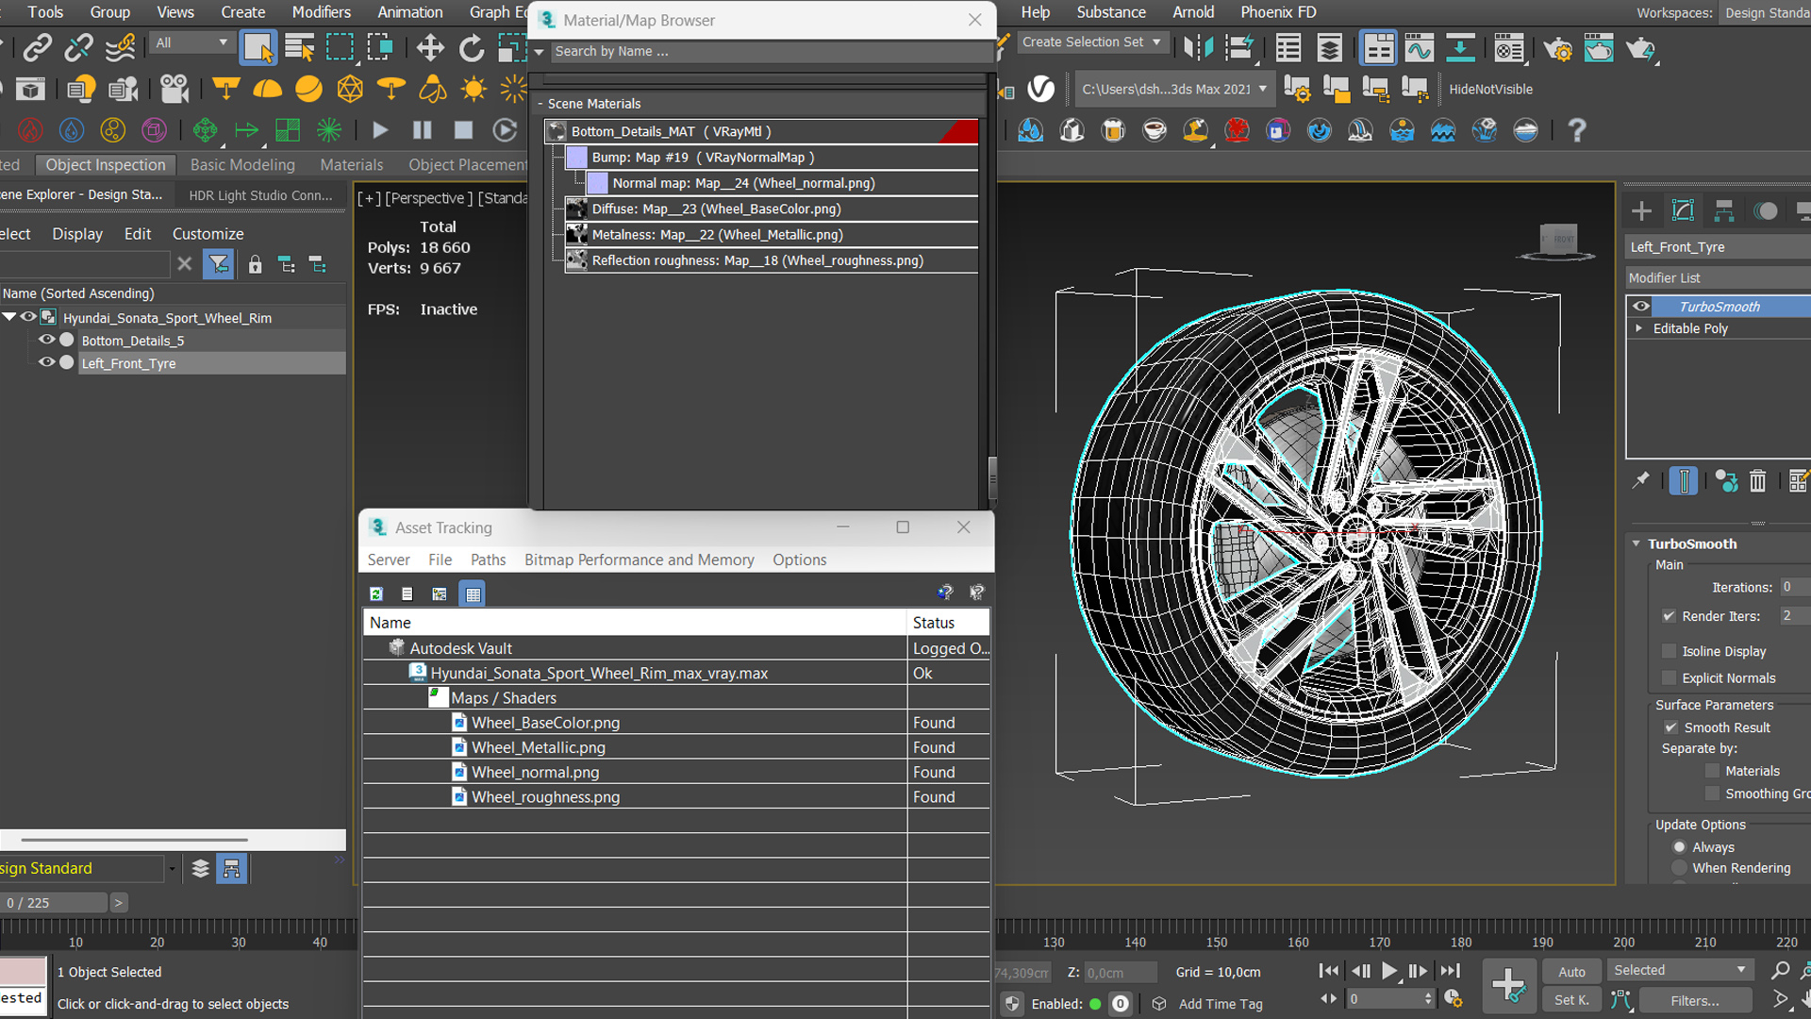
Task: Toggle TurboSmooth modifier visibility eye
Action: (1641, 307)
